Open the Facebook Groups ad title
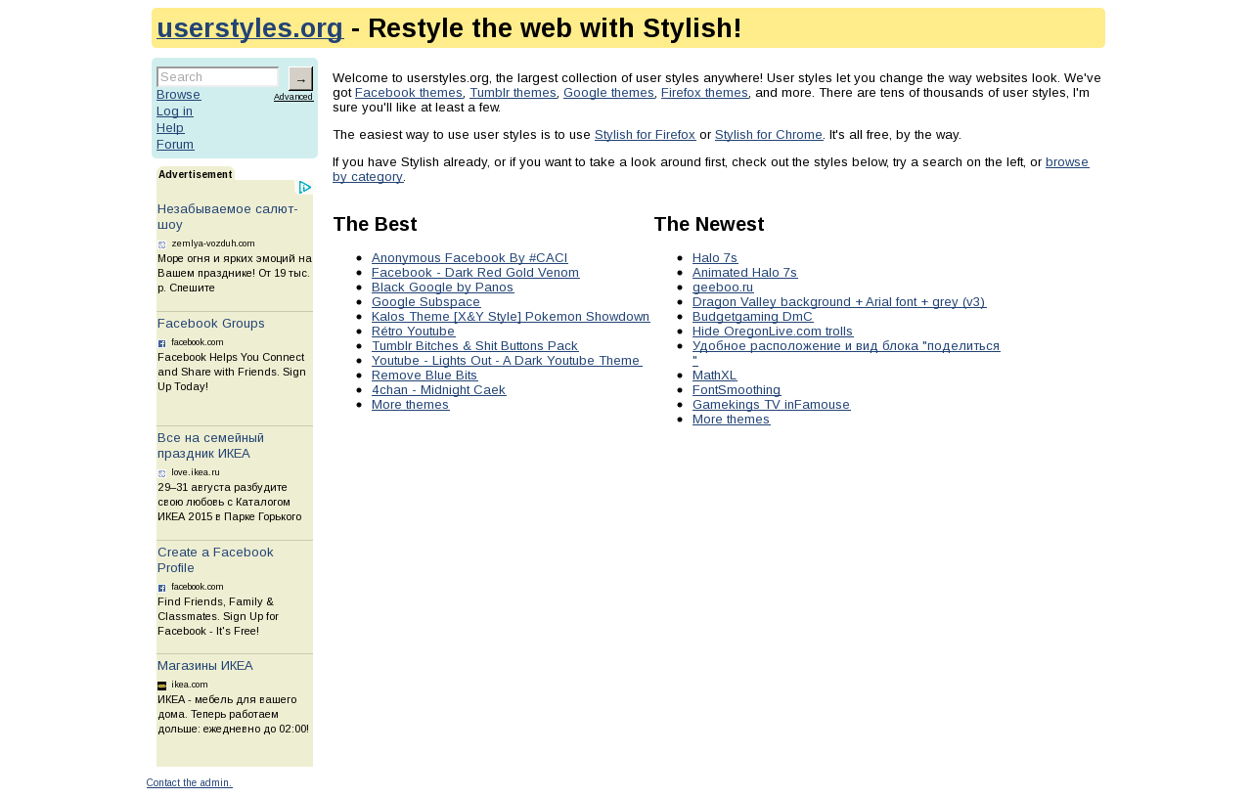 pyautogui.click(x=211, y=324)
